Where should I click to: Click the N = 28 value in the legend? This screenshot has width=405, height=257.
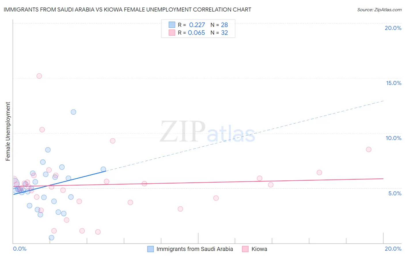[219, 25]
